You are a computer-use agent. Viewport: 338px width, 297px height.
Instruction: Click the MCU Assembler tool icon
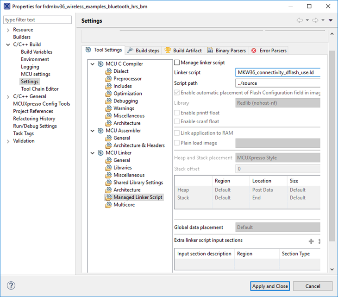click(101, 131)
